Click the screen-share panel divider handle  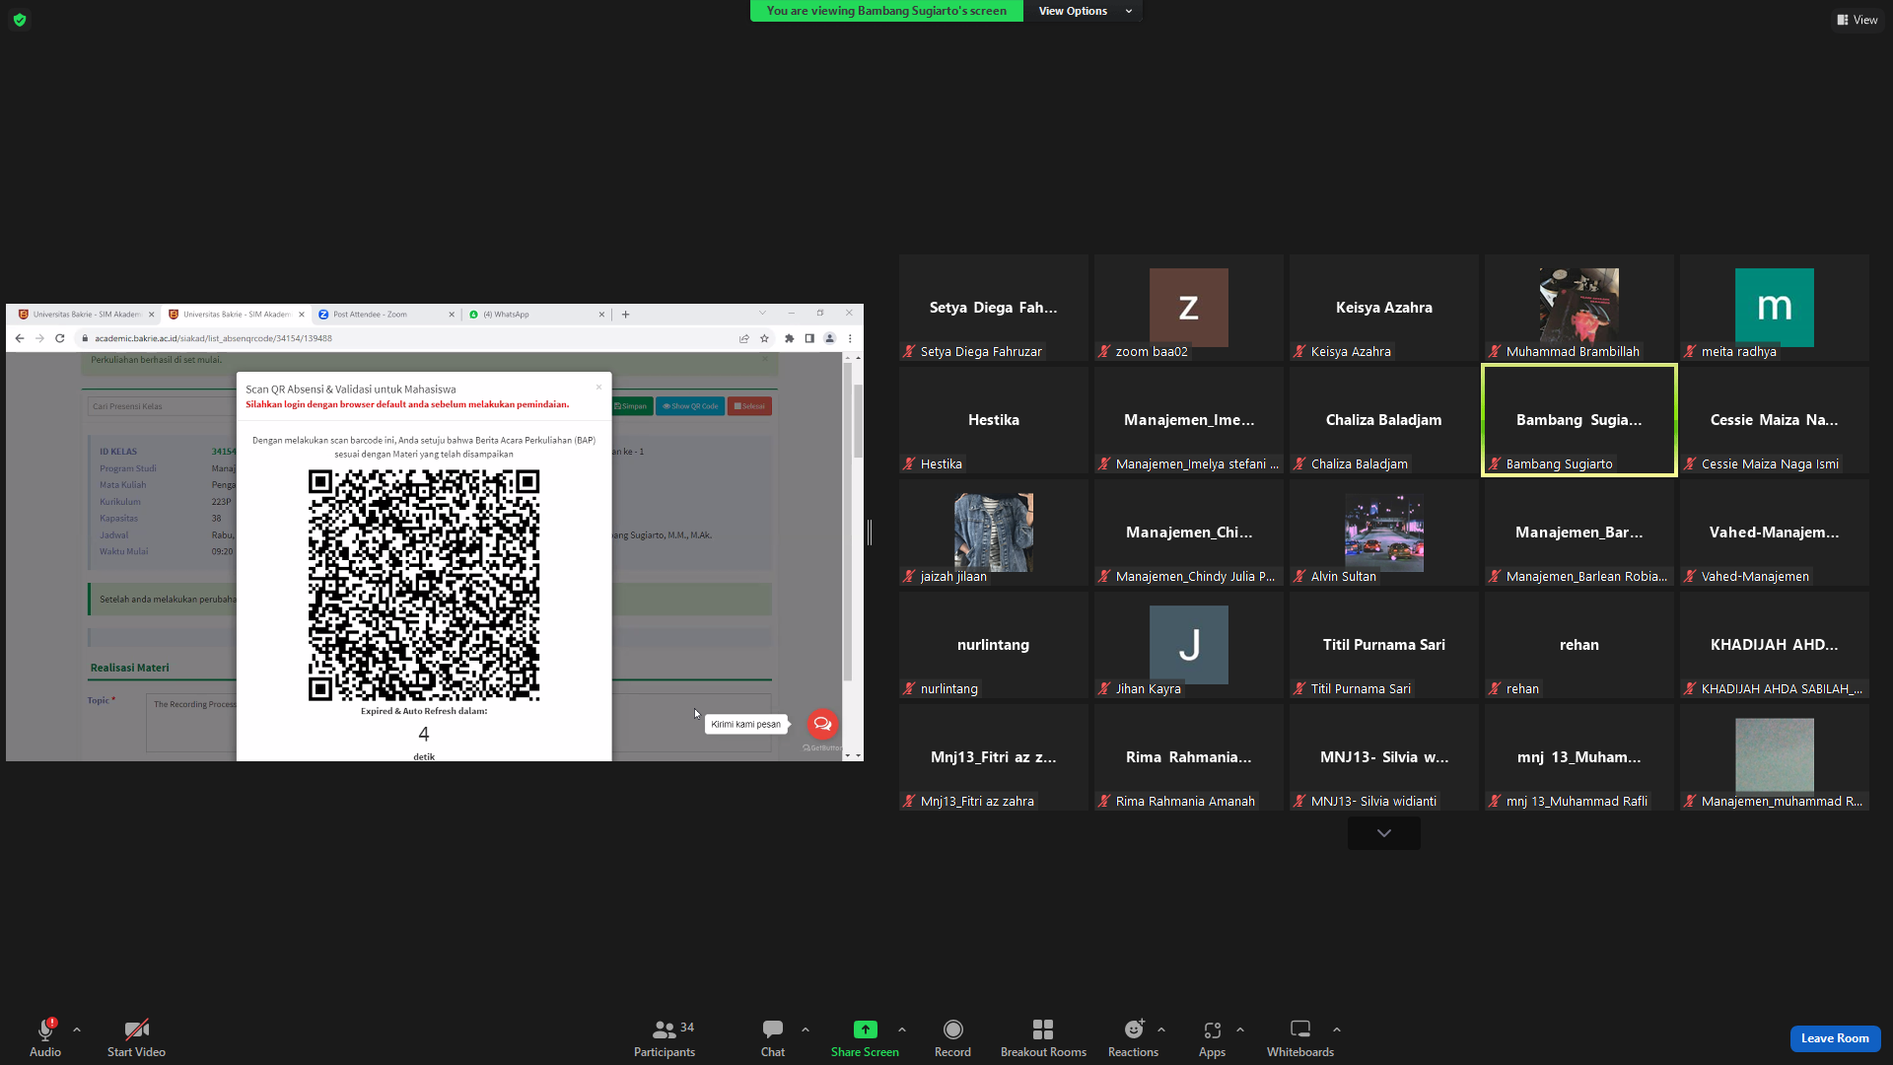click(x=870, y=532)
